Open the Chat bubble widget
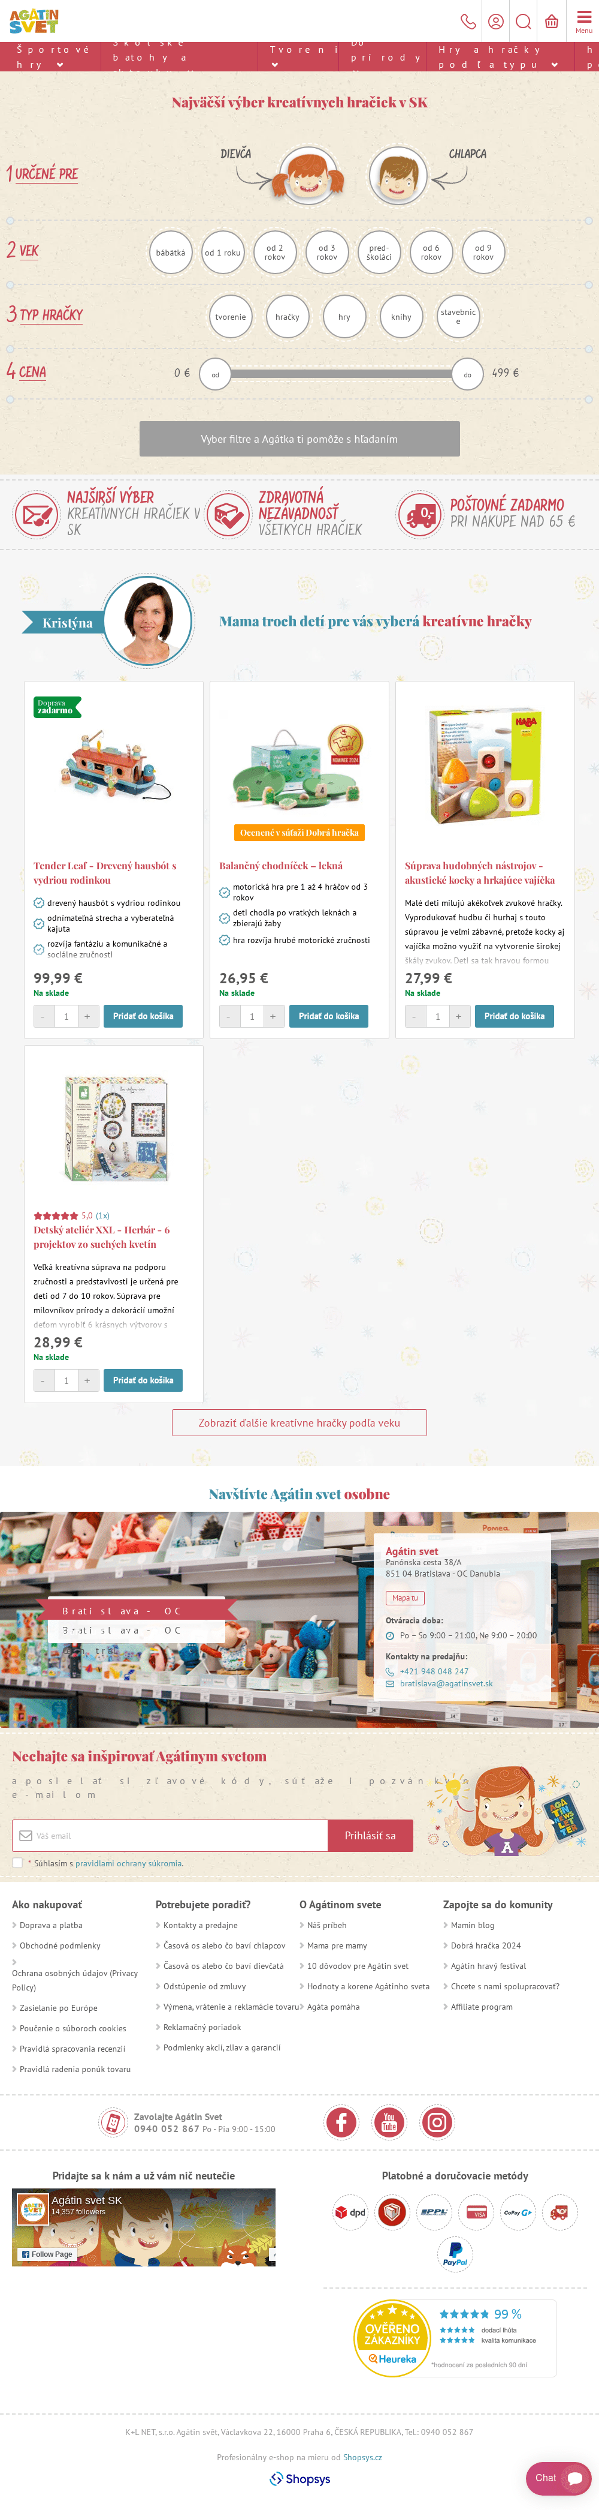The width and height of the screenshot is (599, 2510). (x=558, y=2477)
